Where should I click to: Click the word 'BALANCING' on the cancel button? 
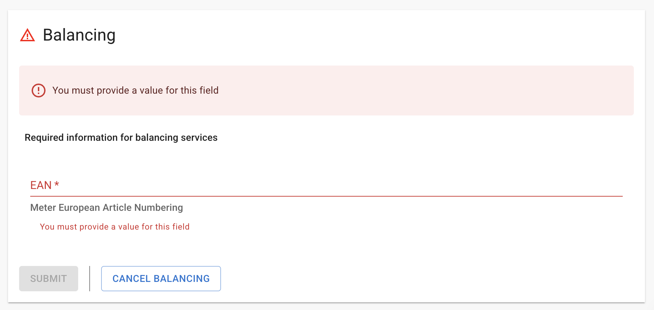[182, 279]
